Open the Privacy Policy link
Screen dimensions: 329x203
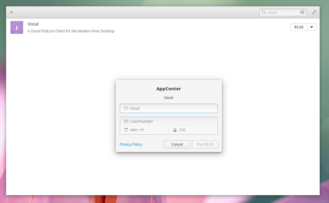(x=131, y=145)
